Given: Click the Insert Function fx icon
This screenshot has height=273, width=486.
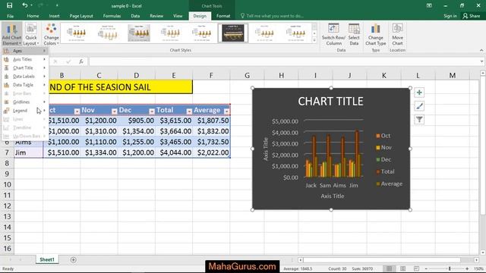Looking at the screenshot, I should pyautogui.click(x=81, y=61).
